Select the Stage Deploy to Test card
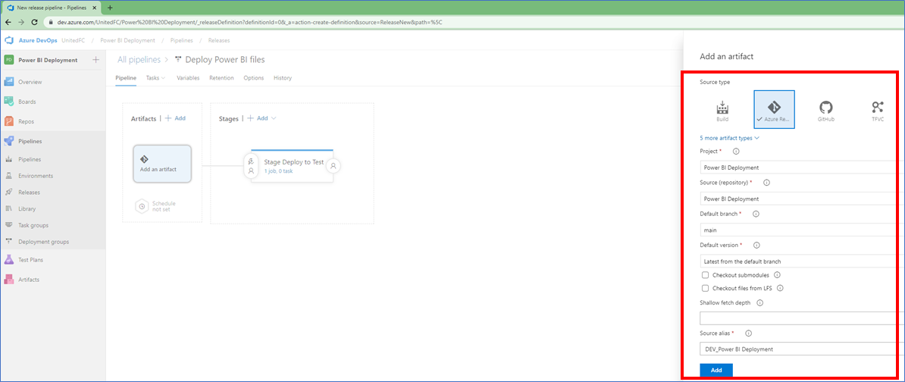The width and height of the screenshot is (905, 382). tap(292, 166)
